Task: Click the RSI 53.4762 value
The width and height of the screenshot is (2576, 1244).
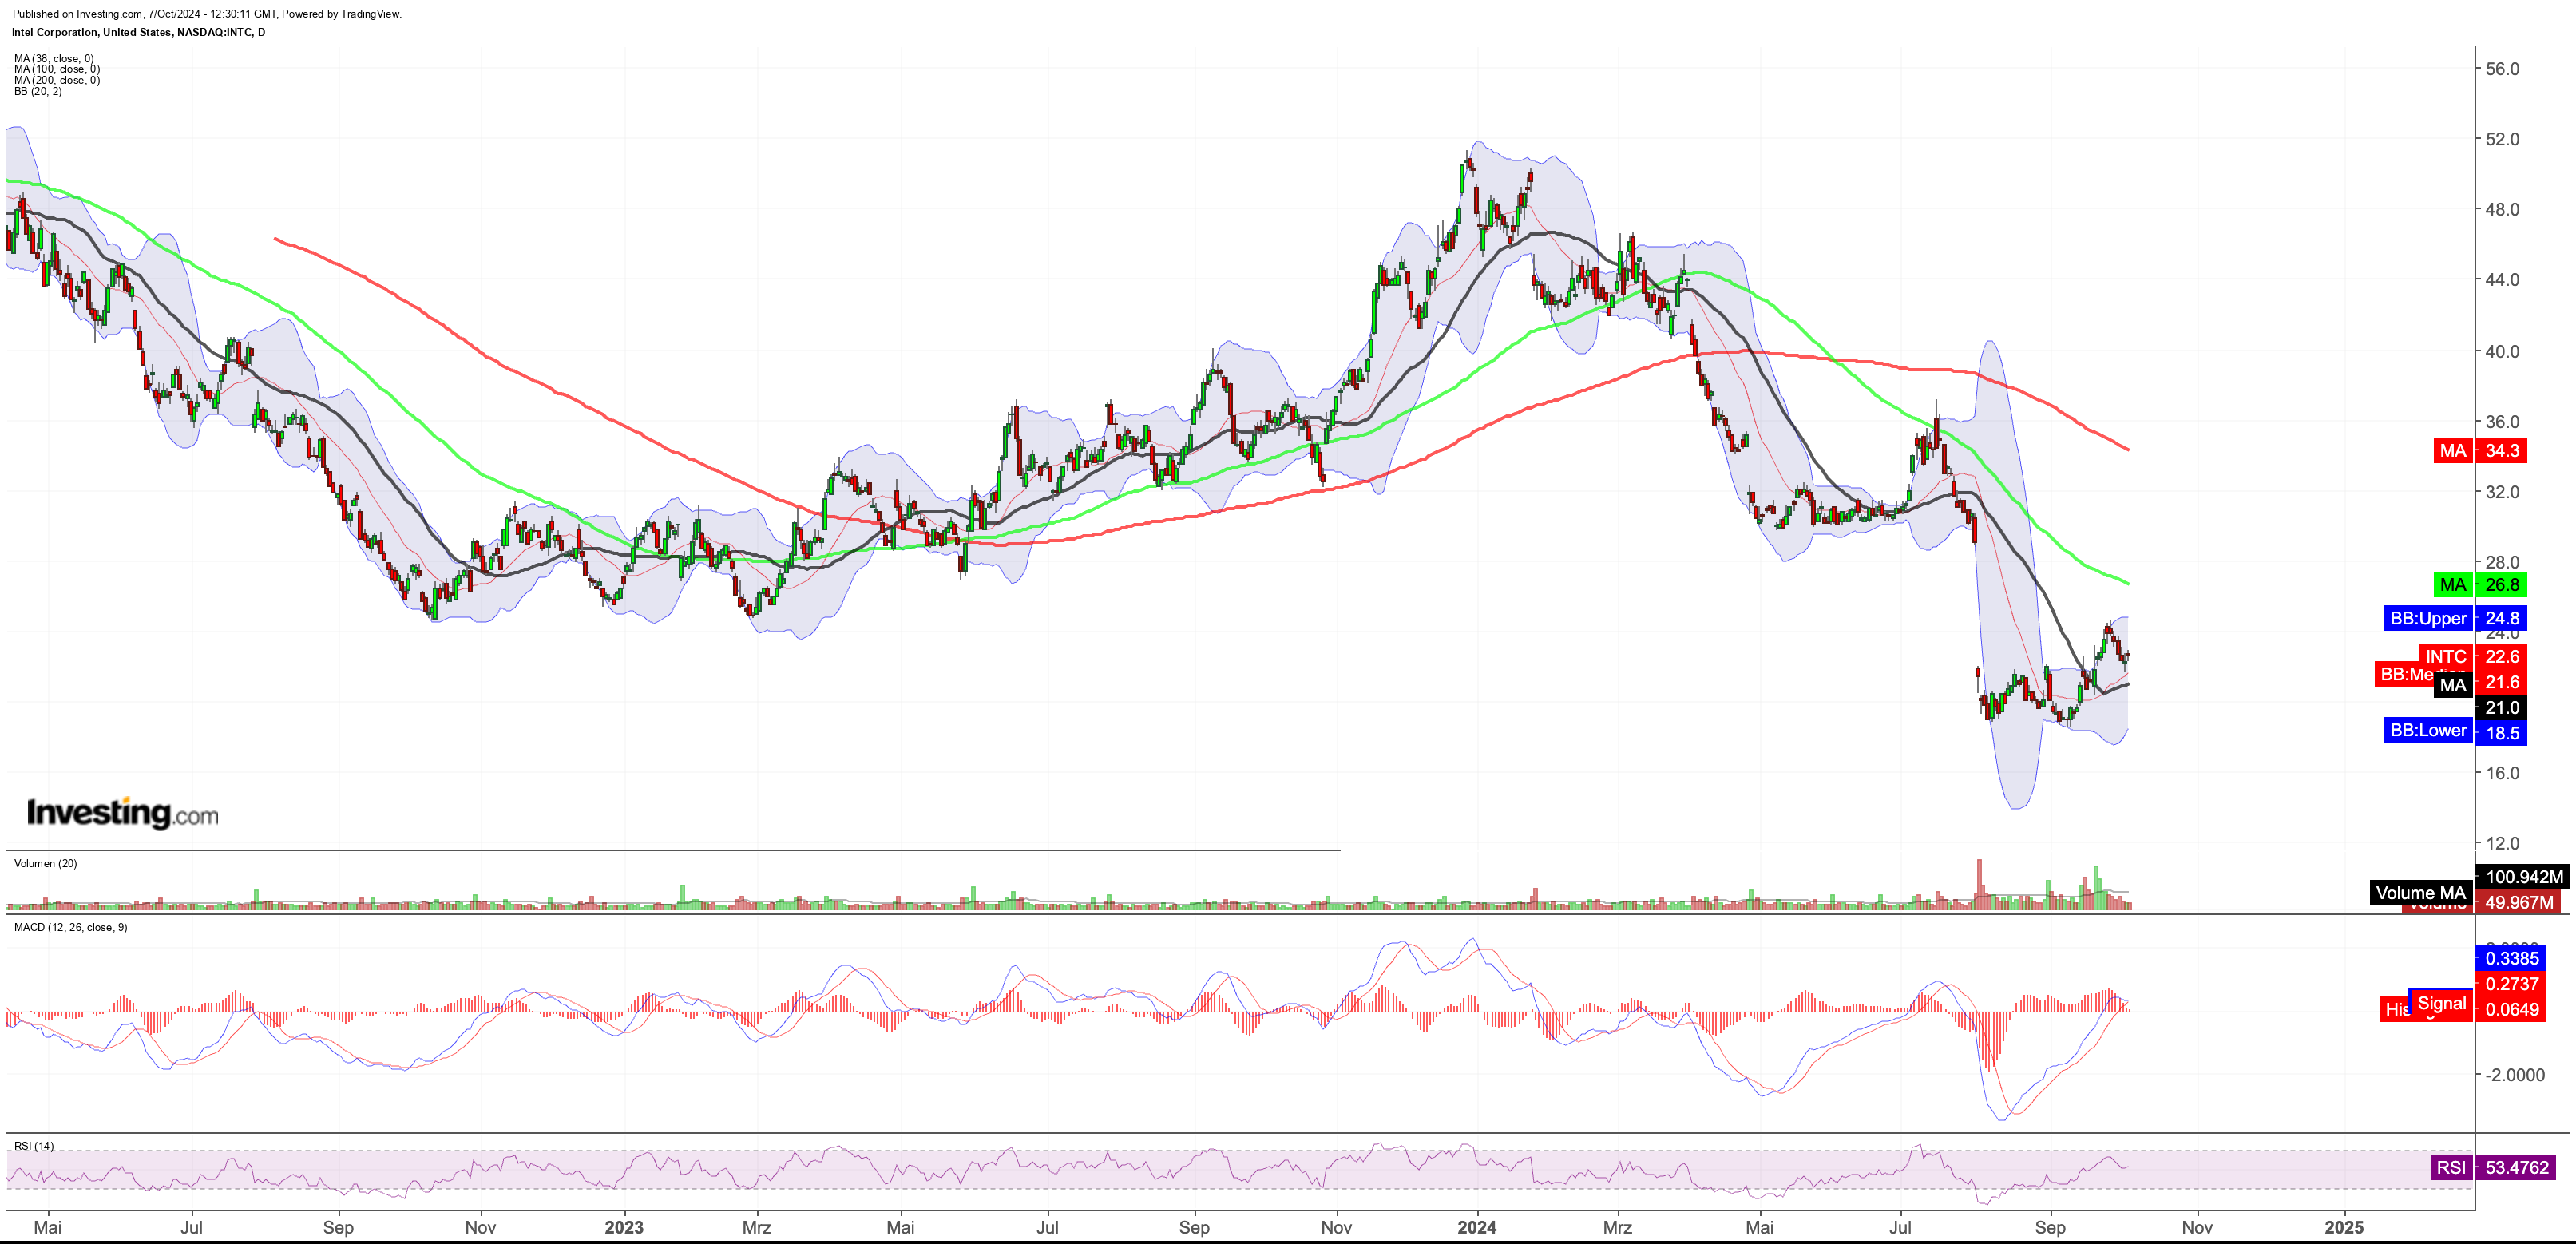Action: tap(2516, 1167)
